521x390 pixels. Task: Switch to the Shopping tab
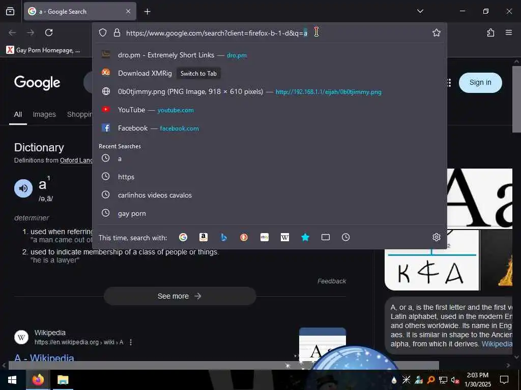(x=80, y=114)
